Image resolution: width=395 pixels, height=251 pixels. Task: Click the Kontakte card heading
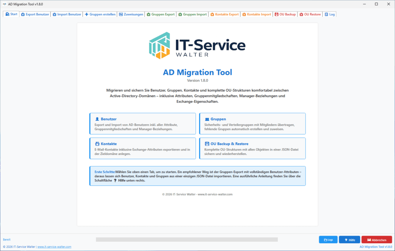point(108,144)
